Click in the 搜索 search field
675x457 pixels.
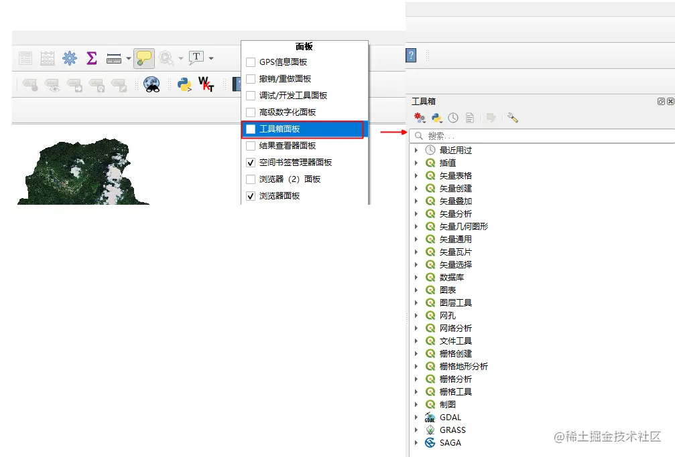pyautogui.click(x=542, y=136)
